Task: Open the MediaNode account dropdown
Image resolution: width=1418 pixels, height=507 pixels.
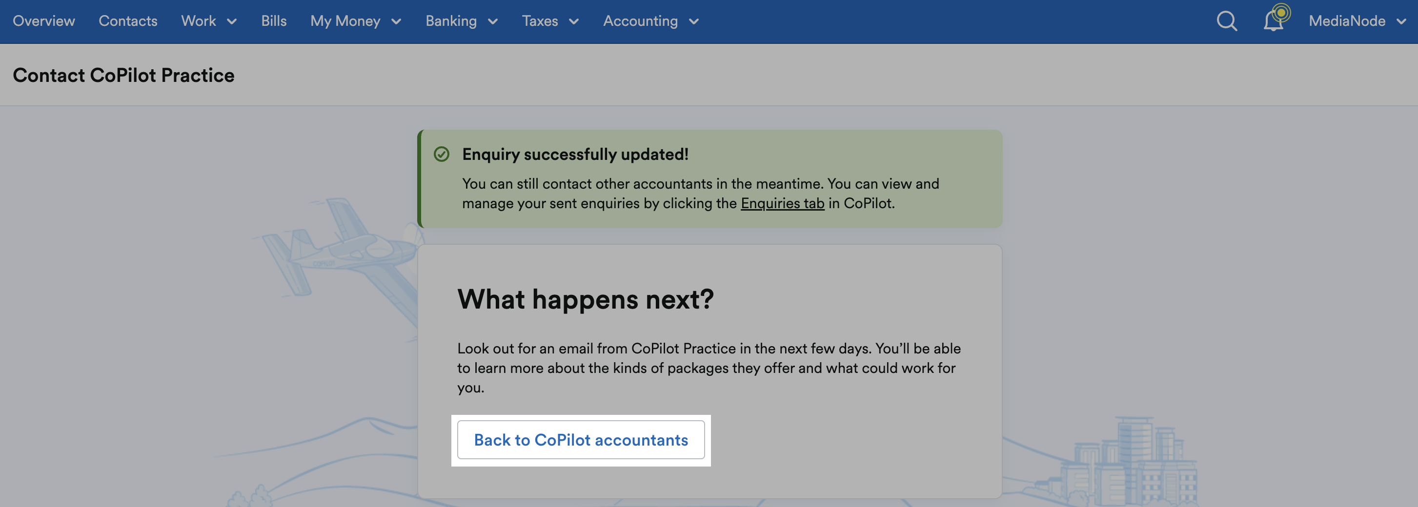Action: [x=1357, y=21]
